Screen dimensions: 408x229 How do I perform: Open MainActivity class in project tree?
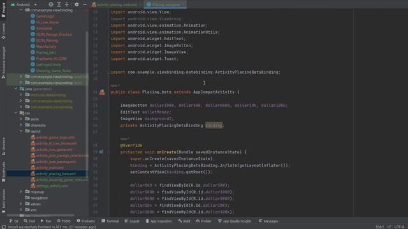pyautogui.click(x=46, y=46)
